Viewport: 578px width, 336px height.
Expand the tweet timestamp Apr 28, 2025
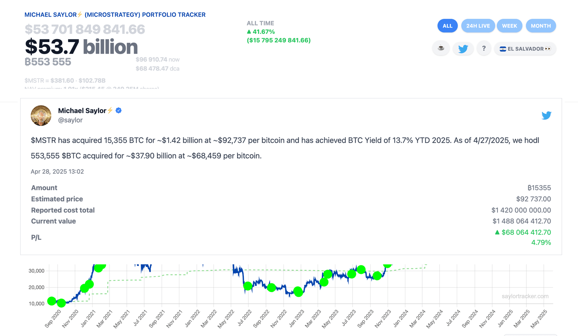57,171
